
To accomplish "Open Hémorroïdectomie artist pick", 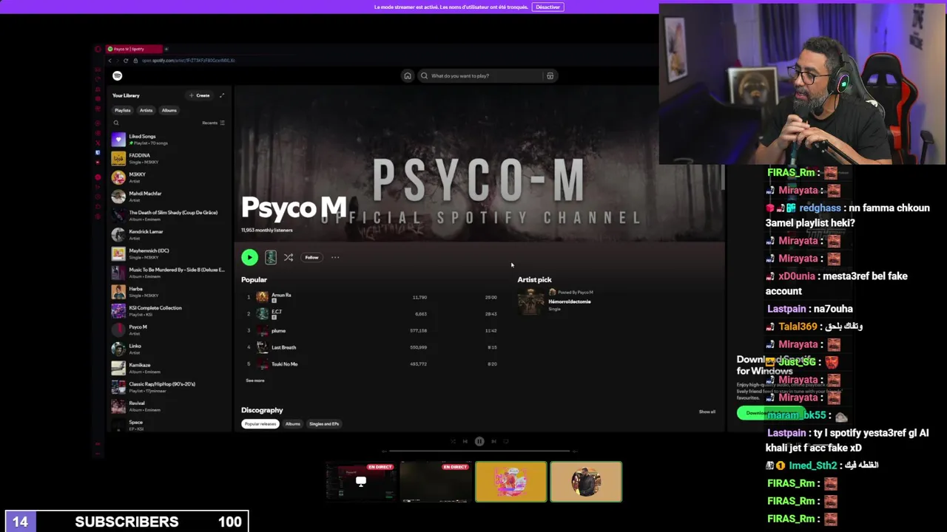I will pyautogui.click(x=570, y=301).
